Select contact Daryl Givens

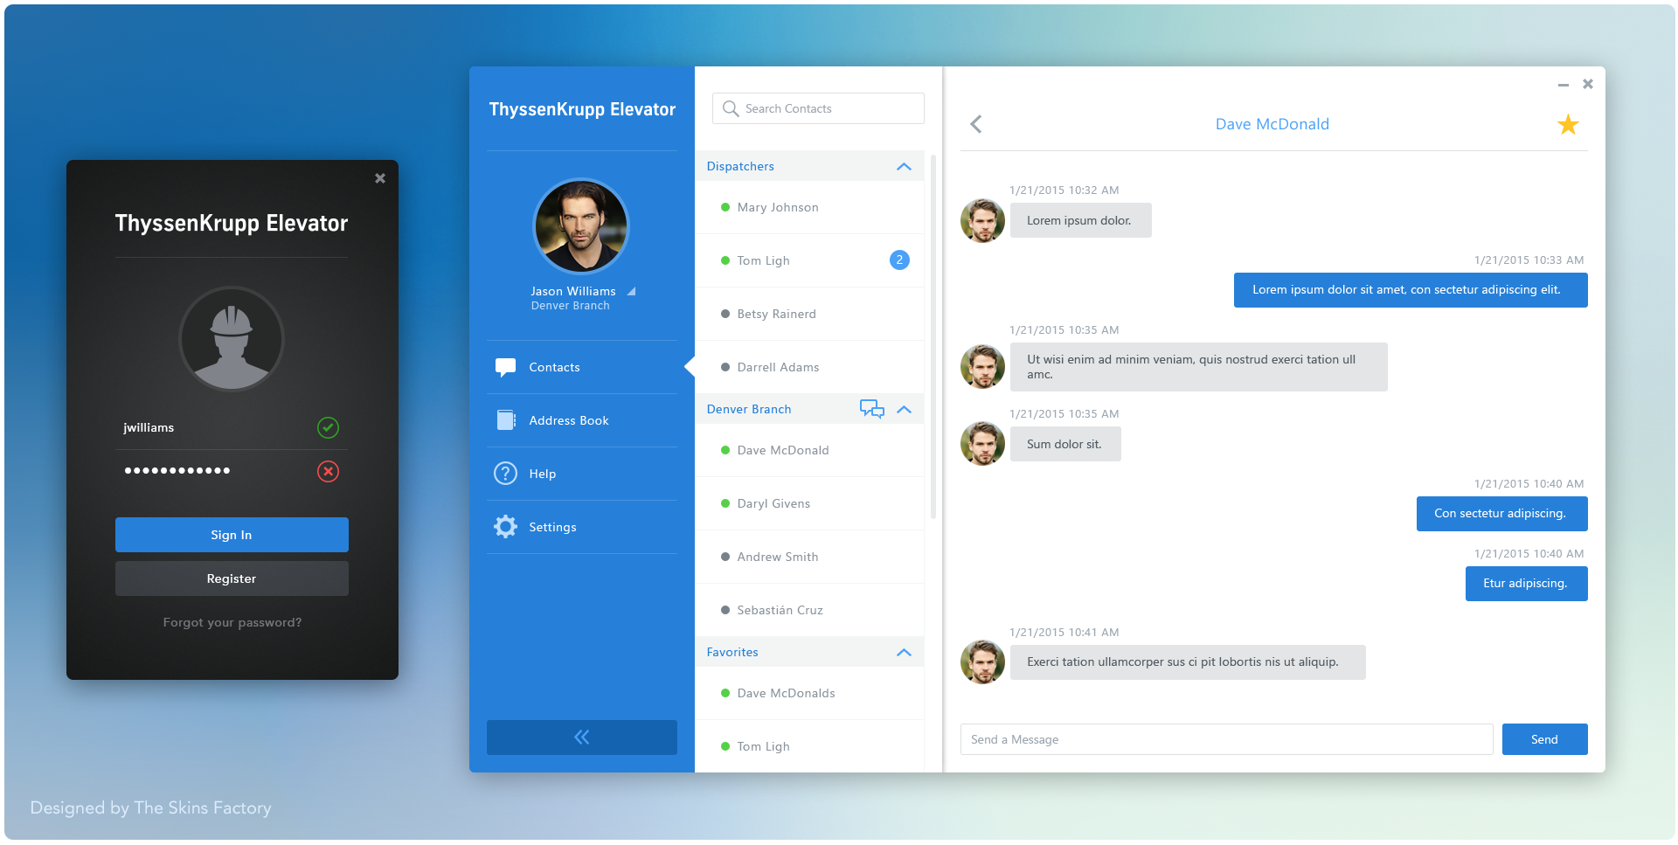click(809, 503)
